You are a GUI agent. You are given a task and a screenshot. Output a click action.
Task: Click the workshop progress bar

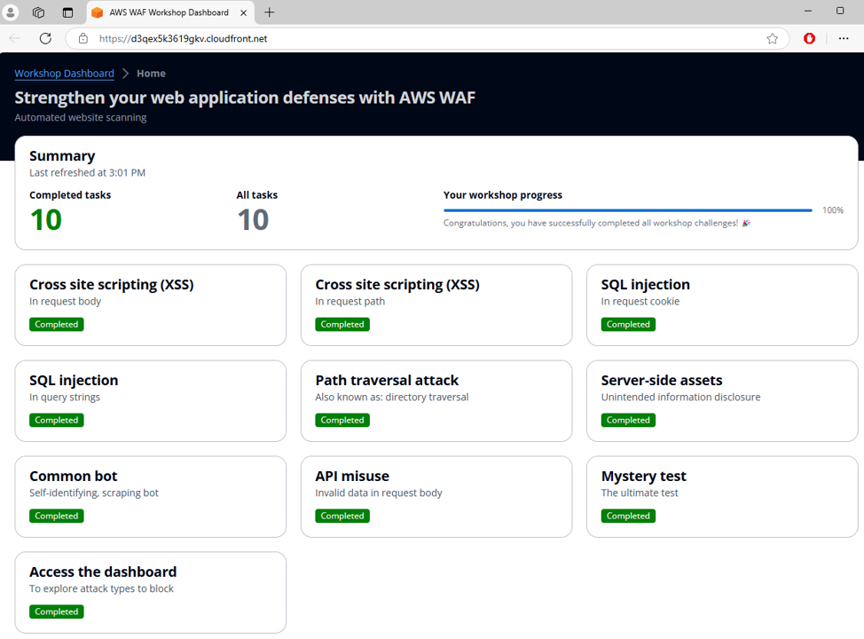(627, 210)
